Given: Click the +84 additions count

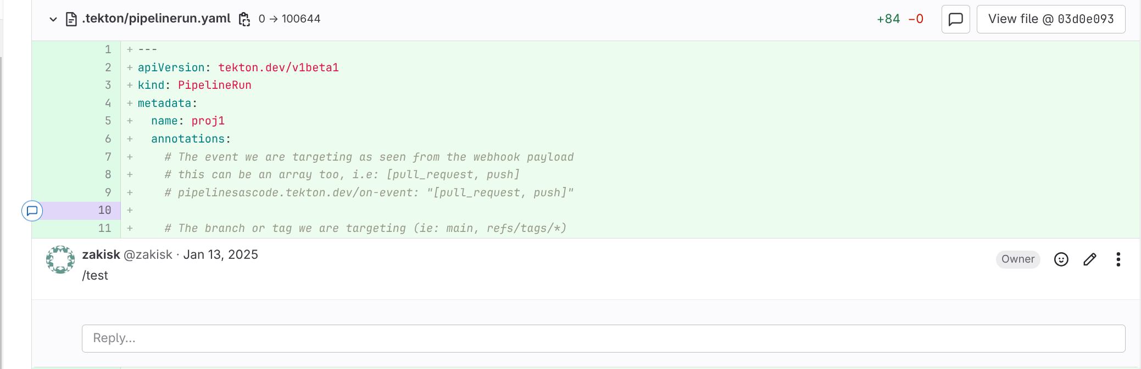Looking at the screenshot, I should coord(888,19).
